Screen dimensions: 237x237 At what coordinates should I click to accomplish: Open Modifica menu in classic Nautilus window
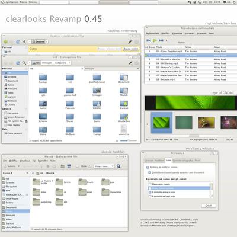[x=13, y=161]
